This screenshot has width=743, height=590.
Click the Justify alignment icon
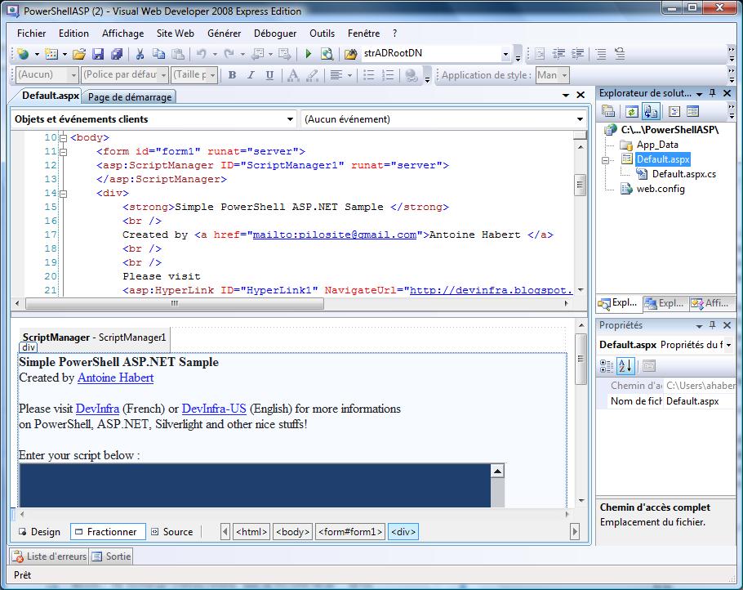tap(336, 75)
